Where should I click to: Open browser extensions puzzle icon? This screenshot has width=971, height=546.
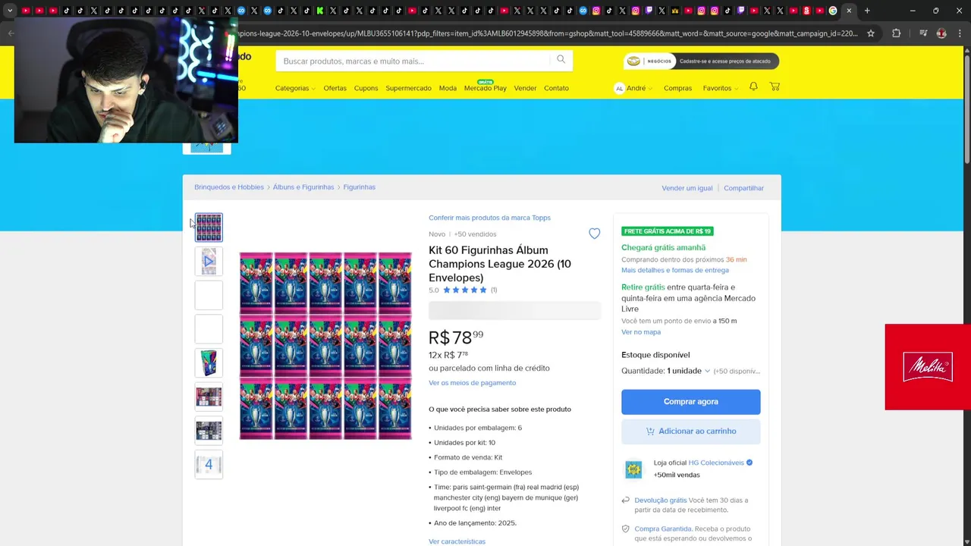pyautogui.click(x=897, y=33)
